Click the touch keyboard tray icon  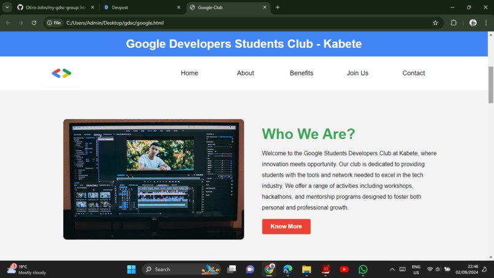click(402, 269)
